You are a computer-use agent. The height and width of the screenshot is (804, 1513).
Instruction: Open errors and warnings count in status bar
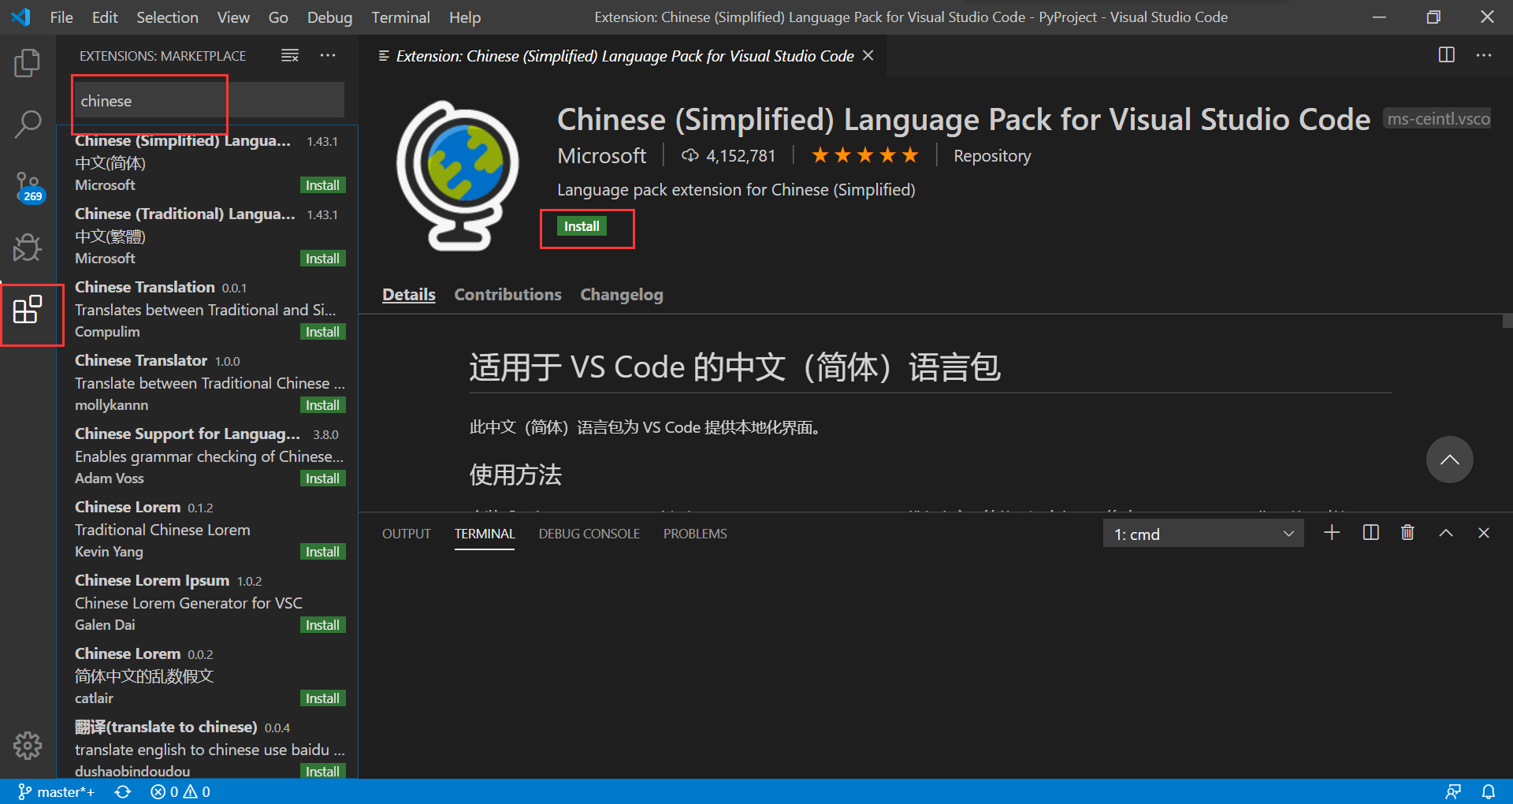click(180, 791)
